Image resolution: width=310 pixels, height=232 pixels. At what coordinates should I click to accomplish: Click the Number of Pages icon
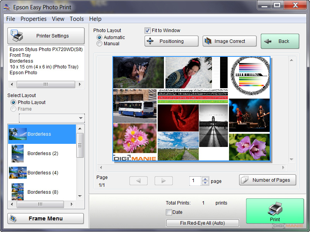[x=245, y=180]
